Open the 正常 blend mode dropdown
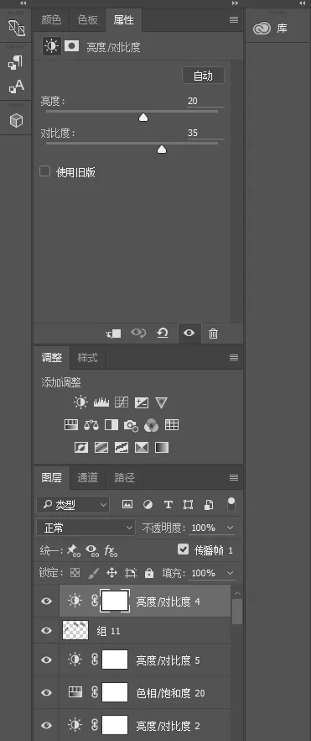311x741 pixels. coord(86,528)
